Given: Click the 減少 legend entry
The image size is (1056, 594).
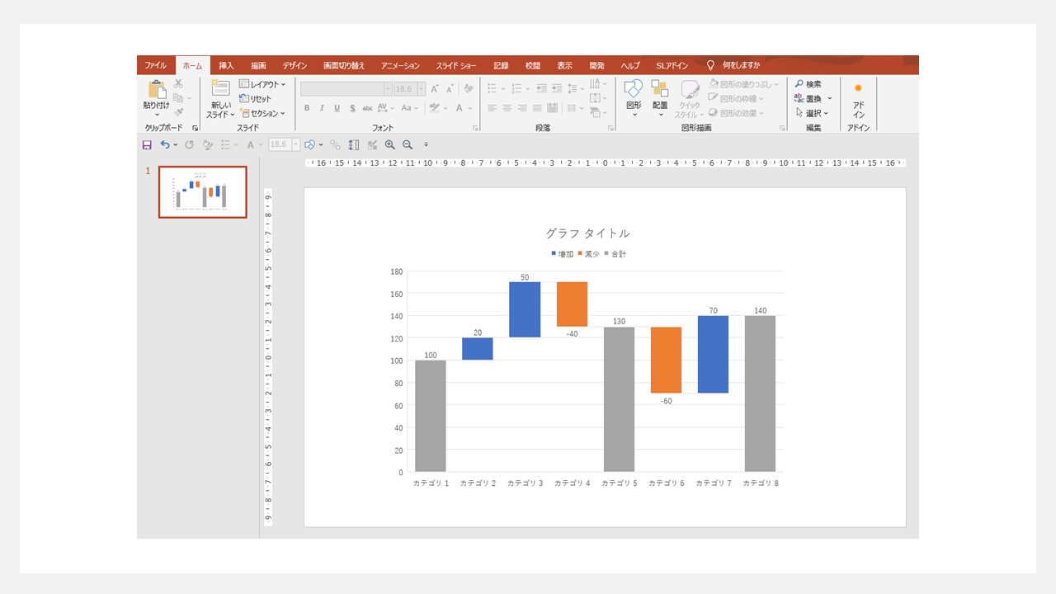Looking at the screenshot, I should pyautogui.click(x=588, y=254).
